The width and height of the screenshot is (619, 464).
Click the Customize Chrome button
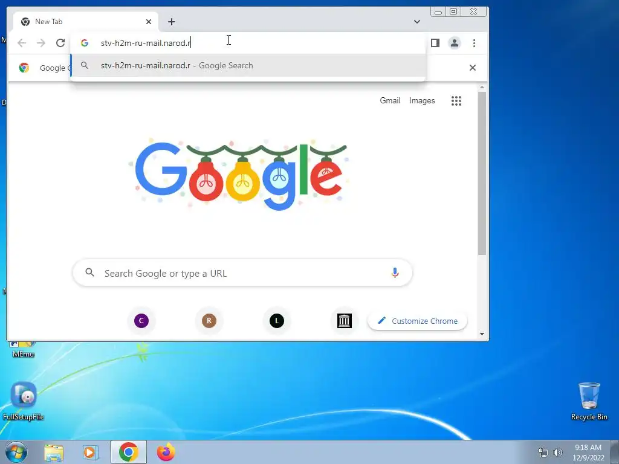pos(417,321)
